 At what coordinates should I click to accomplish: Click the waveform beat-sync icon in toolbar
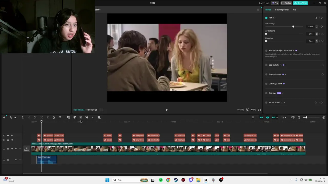(x=93, y=117)
